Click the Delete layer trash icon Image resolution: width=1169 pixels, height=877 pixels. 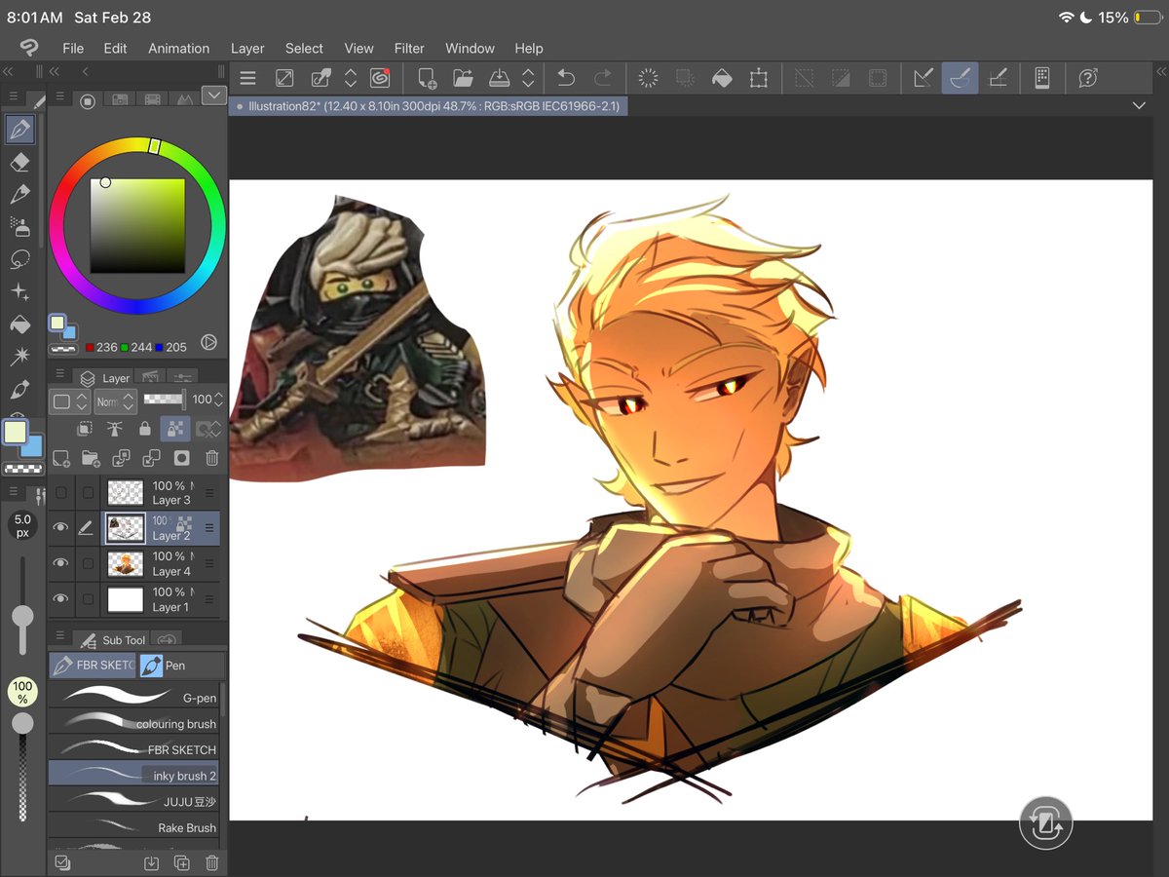(x=211, y=458)
